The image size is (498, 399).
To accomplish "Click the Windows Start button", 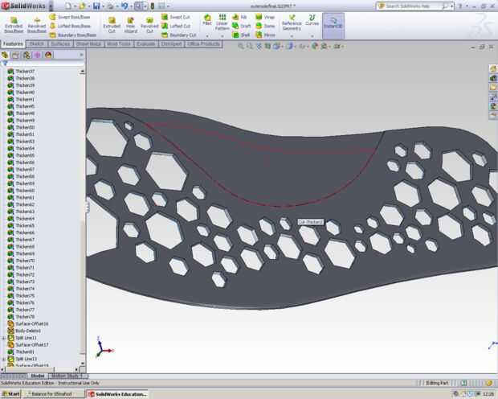I will tap(11, 394).
